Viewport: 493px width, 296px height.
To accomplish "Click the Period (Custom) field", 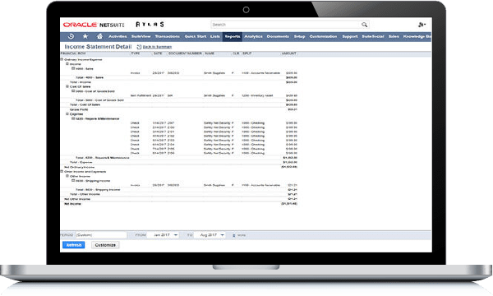I will click(101, 235).
